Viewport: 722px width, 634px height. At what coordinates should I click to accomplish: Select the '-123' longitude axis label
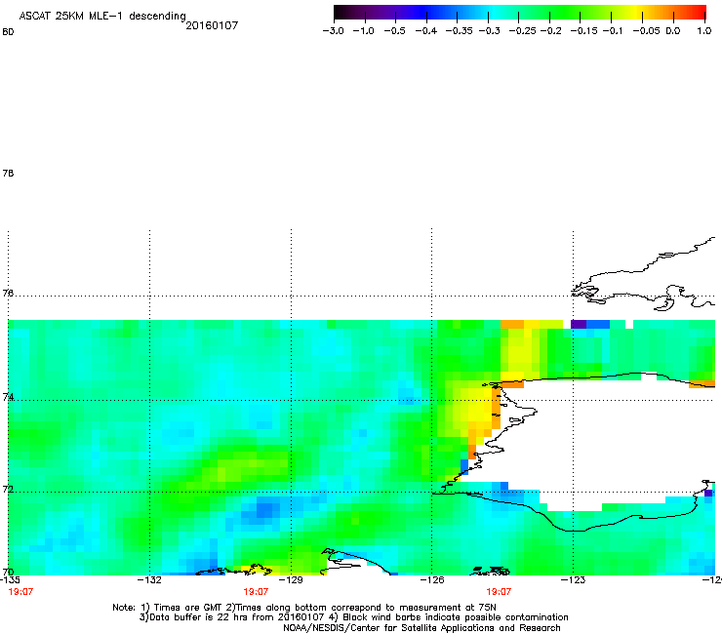[574, 579]
